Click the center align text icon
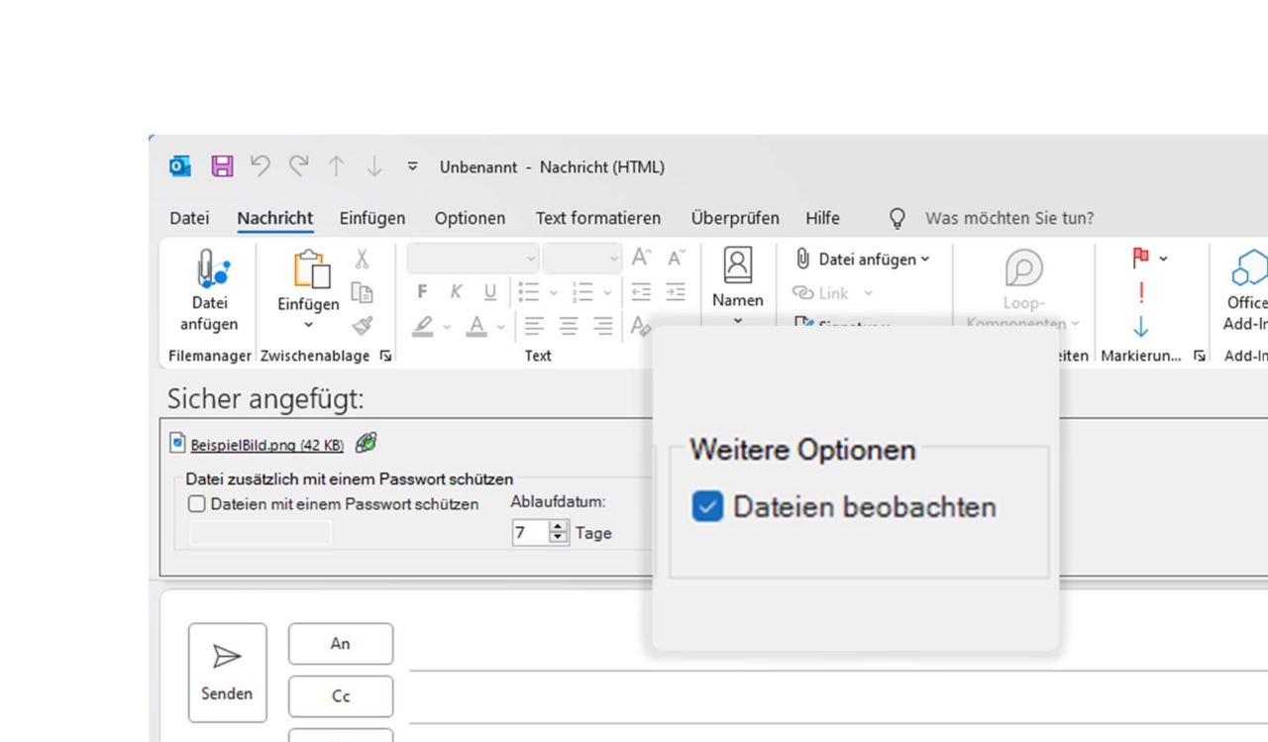 coord(569,325)
